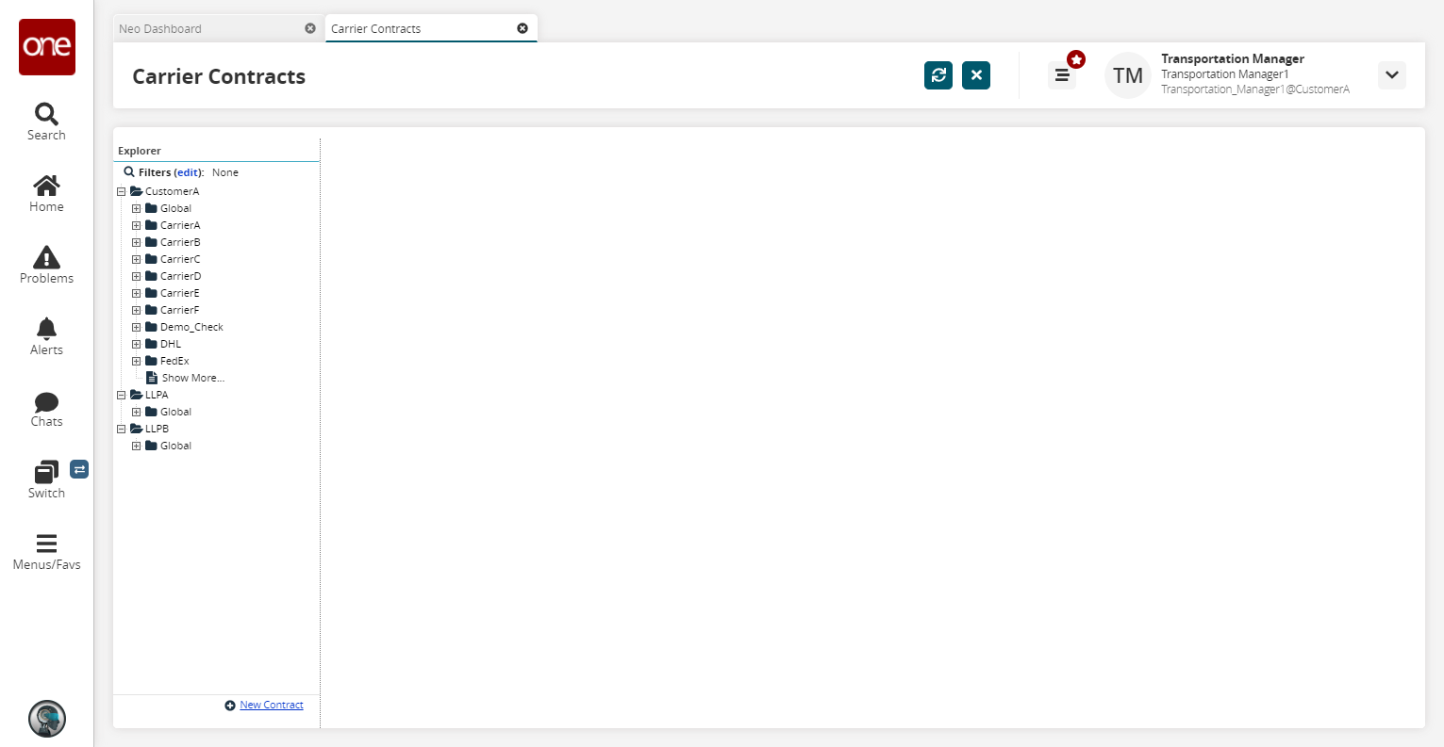
Task: Close the Carrier Contracts page with X button
Action: click(x=976, y=75)
